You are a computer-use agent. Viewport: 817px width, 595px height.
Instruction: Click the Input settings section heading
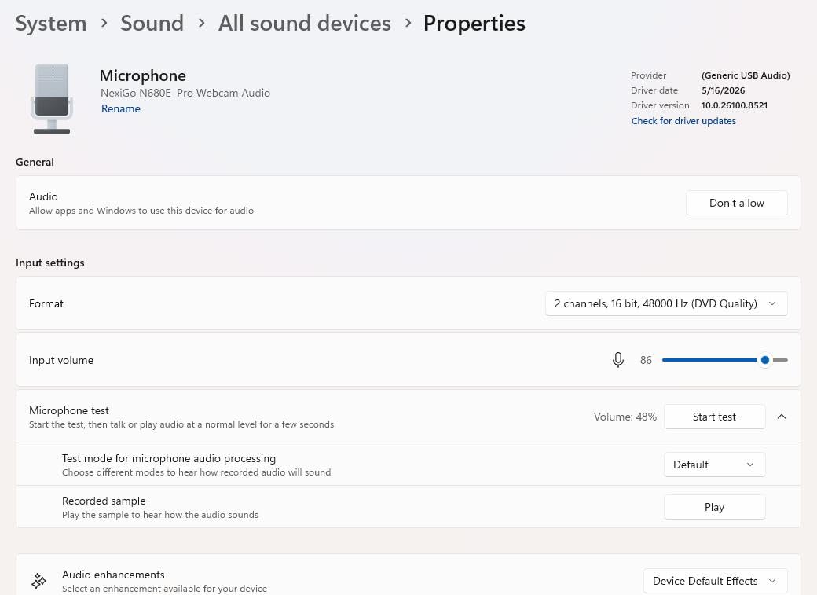click(x=50, y=263)
